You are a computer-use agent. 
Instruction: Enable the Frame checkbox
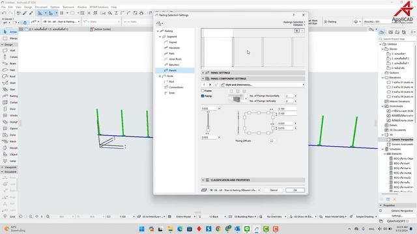click(203, 91)
